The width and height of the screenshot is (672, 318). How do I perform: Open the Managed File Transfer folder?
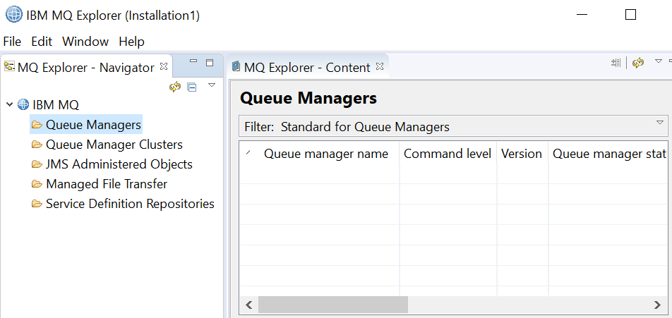(107, 184)
